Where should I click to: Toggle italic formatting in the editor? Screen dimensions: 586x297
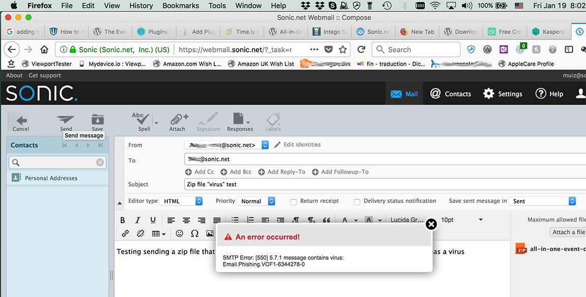tap(138, 220)
